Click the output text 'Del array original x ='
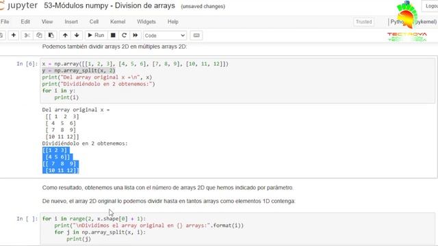Image resolution: width=438 pixels, height=246 pixels. 76,109
